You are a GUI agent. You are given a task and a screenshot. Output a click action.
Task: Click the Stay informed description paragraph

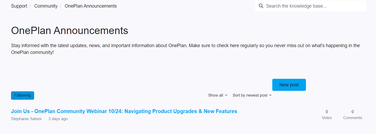[x=185, y=49]
